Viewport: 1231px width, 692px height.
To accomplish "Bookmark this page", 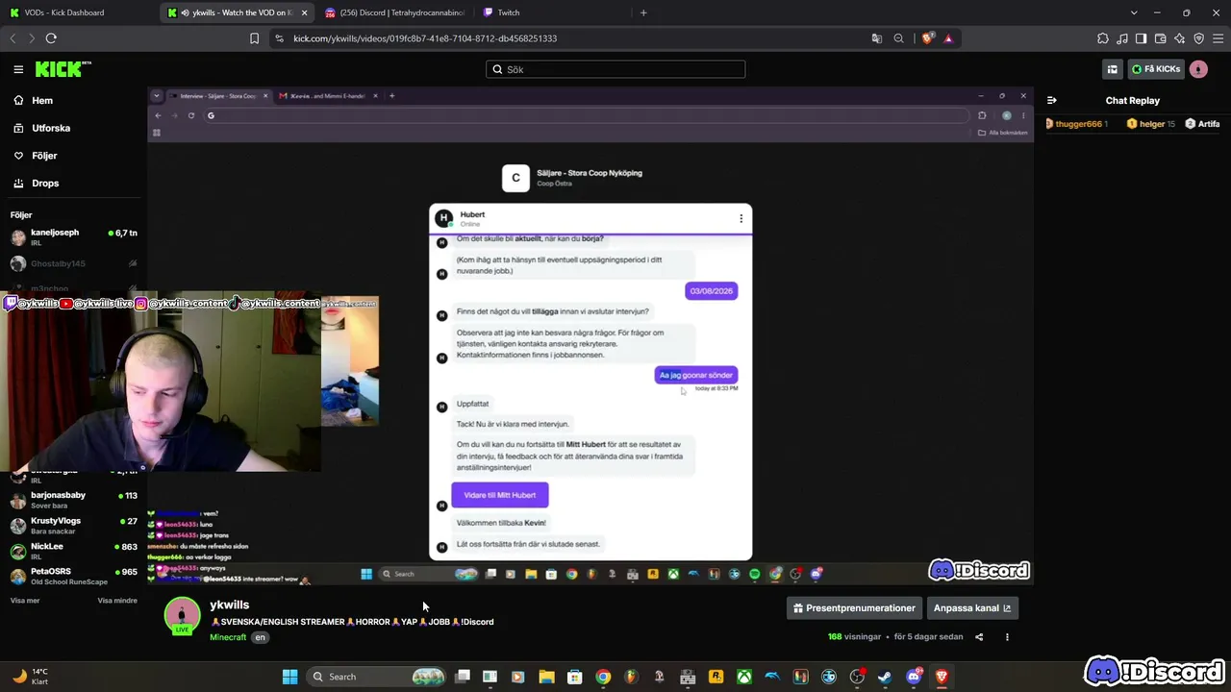I will point(254,38).
